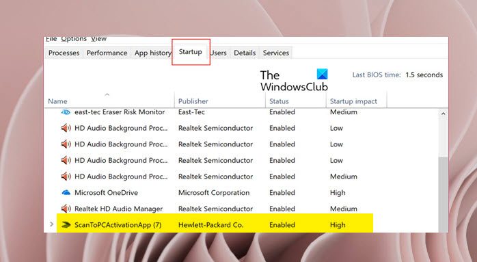Select the ScanToPCActivationApp (7) entry
The height and width of the screenshot is (262, 477).
pyautogui.click(x=118, y=225)
